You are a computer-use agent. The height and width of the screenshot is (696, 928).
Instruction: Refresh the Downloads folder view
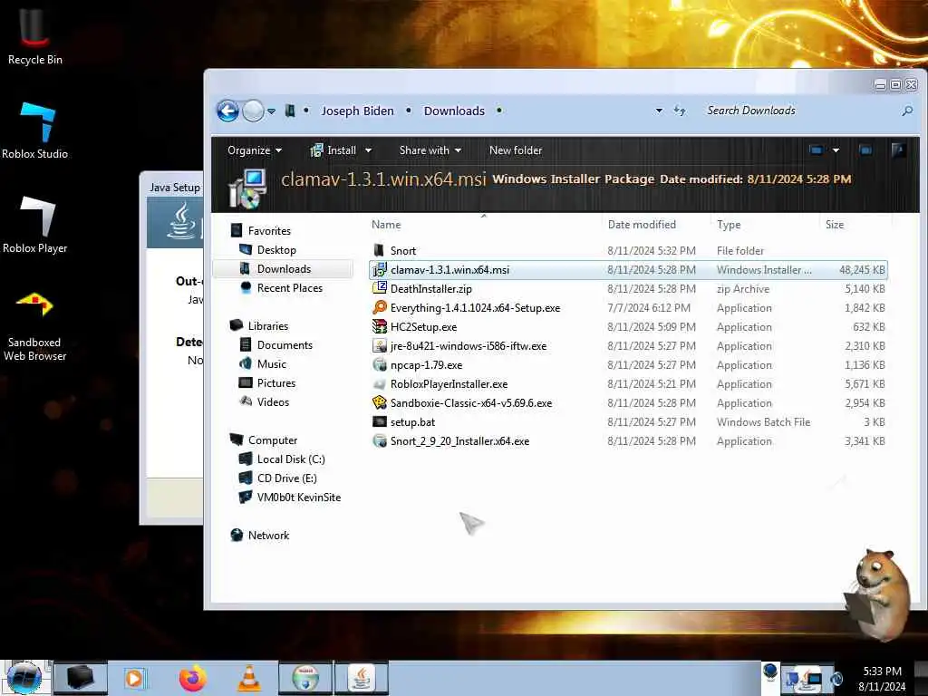coord(680,111)
